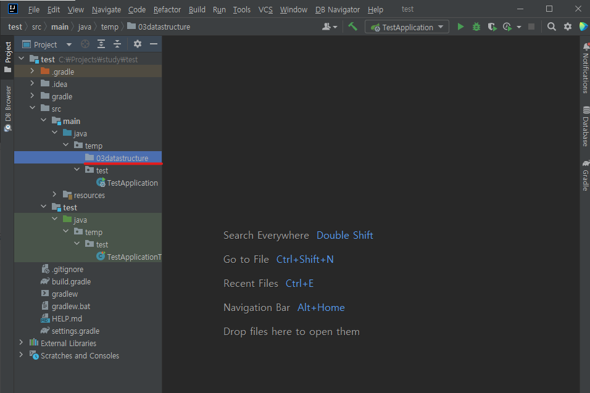
Task: Select the TestApplication class file
Action: coord(127,183)
